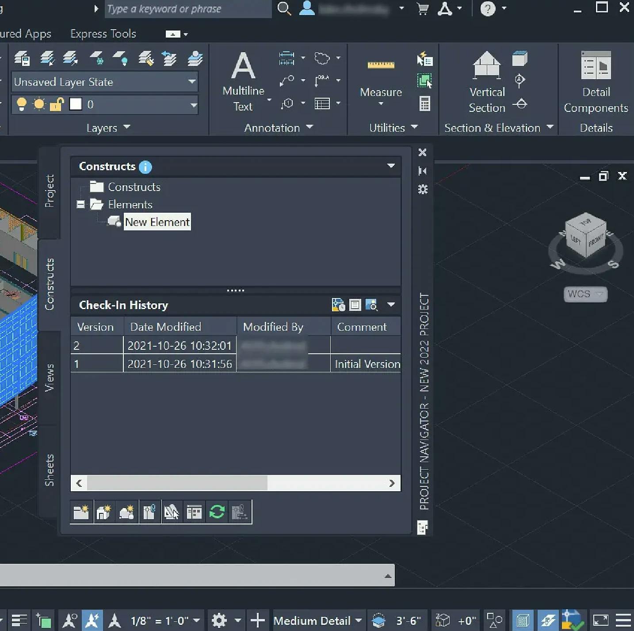Toggle layer on/off lightbulb icon

pyautogui.click(x=21, y=104)
